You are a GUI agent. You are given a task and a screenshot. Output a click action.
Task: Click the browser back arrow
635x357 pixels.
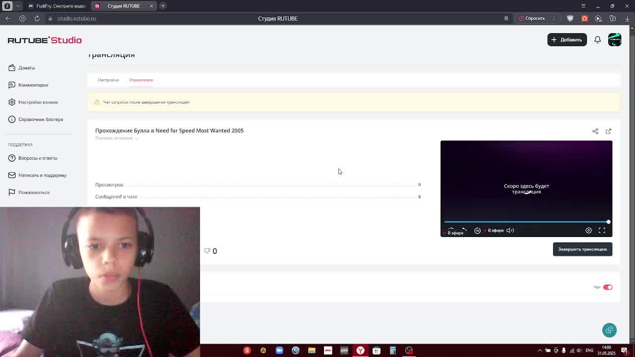point(8,18)
